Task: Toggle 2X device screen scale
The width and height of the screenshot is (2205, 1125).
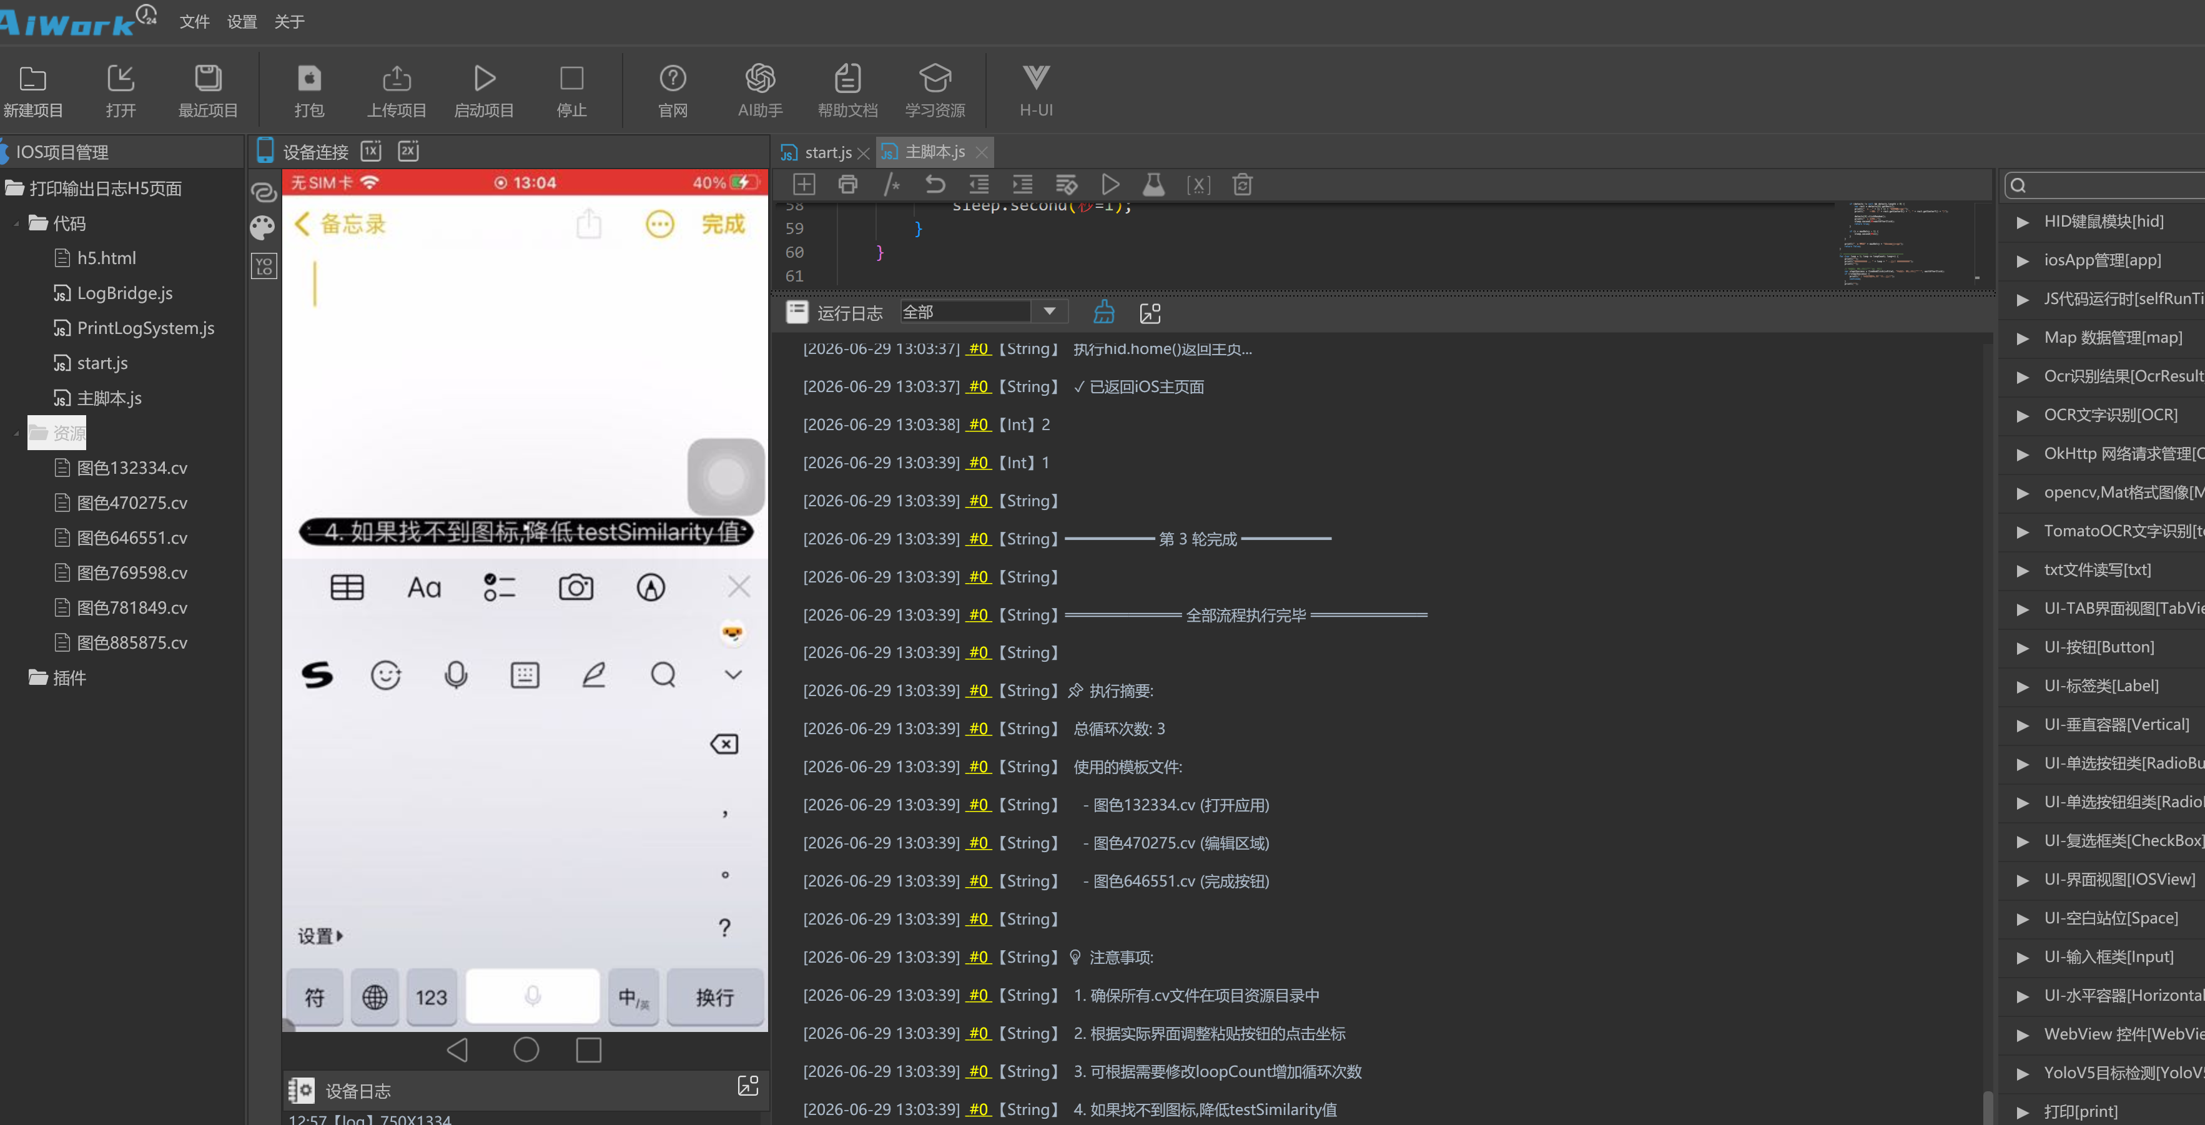Action: (x=408, y=152)
